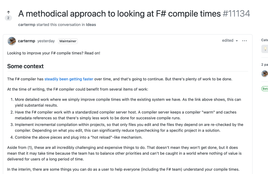Open cartermp's avatar in the comment header
Viewport: 268px width, 174px height.
coord(11,41)
